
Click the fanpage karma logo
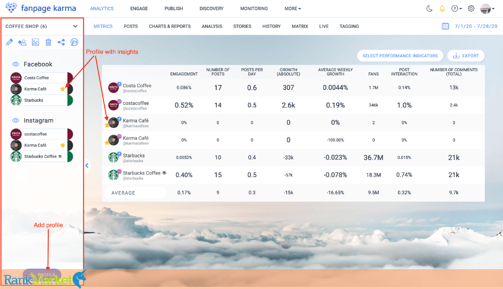pos(41,8)
